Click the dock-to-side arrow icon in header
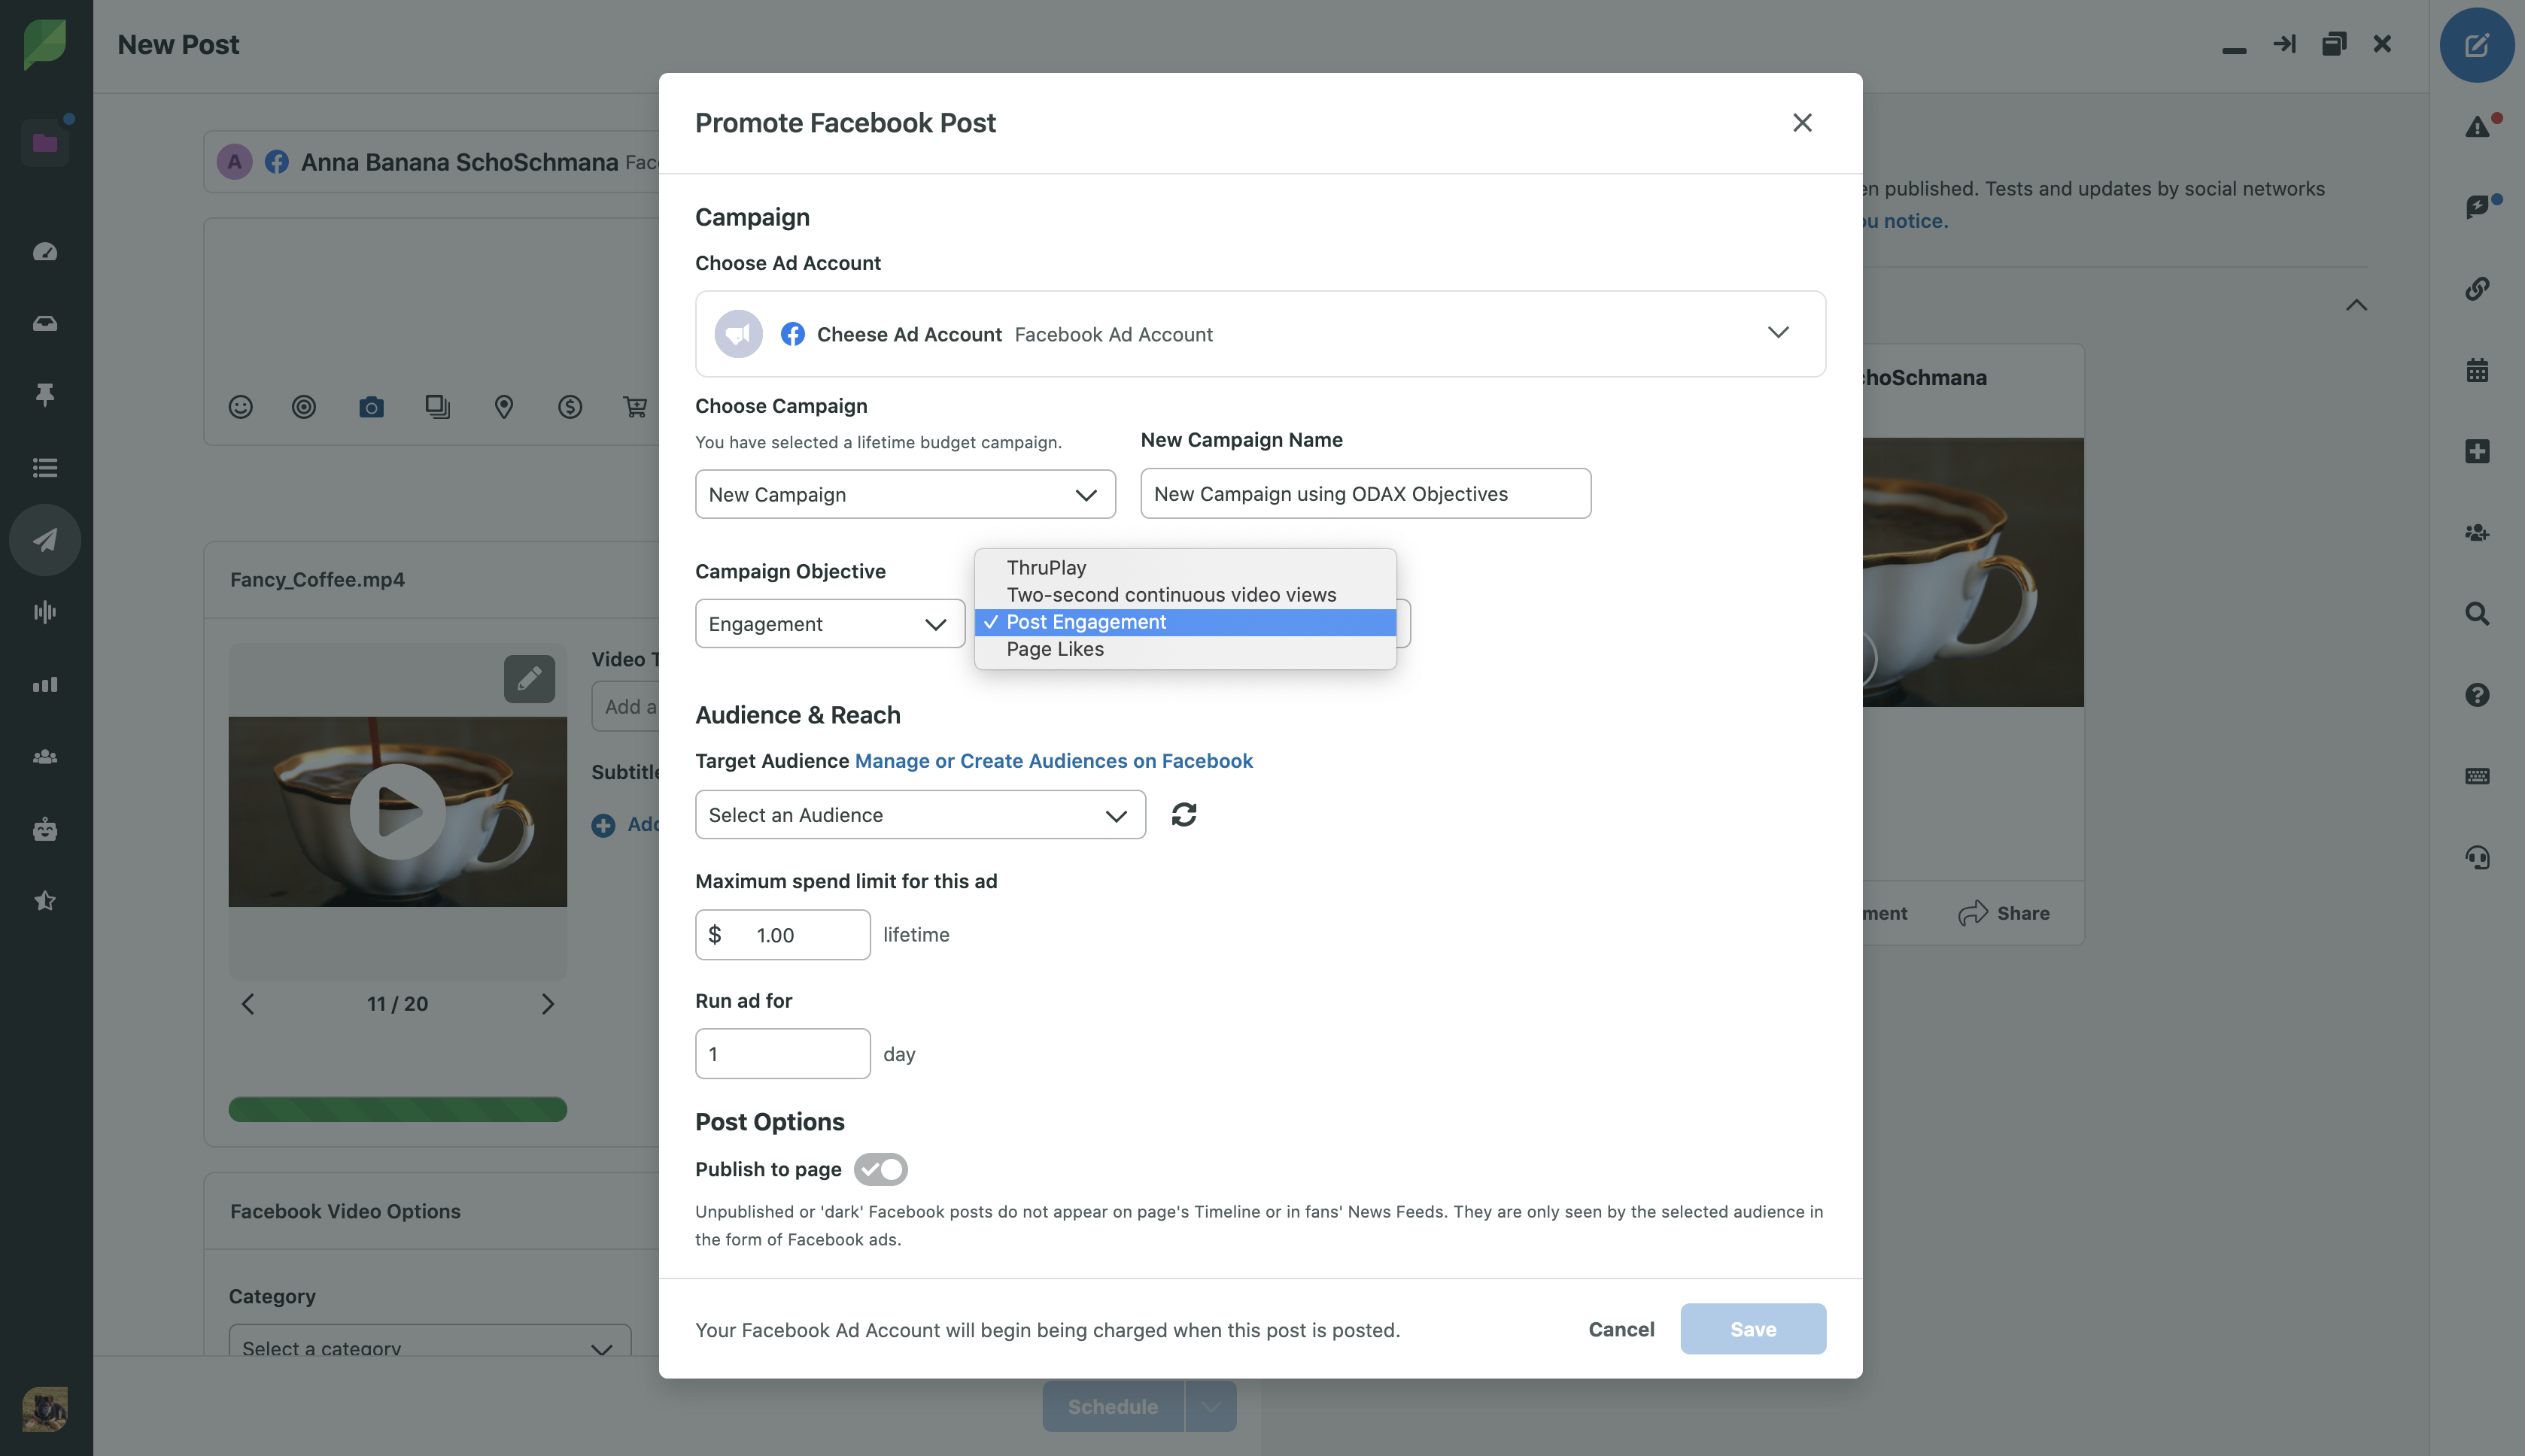This screenshot has height=1456, width=2525. [2284, 44]
